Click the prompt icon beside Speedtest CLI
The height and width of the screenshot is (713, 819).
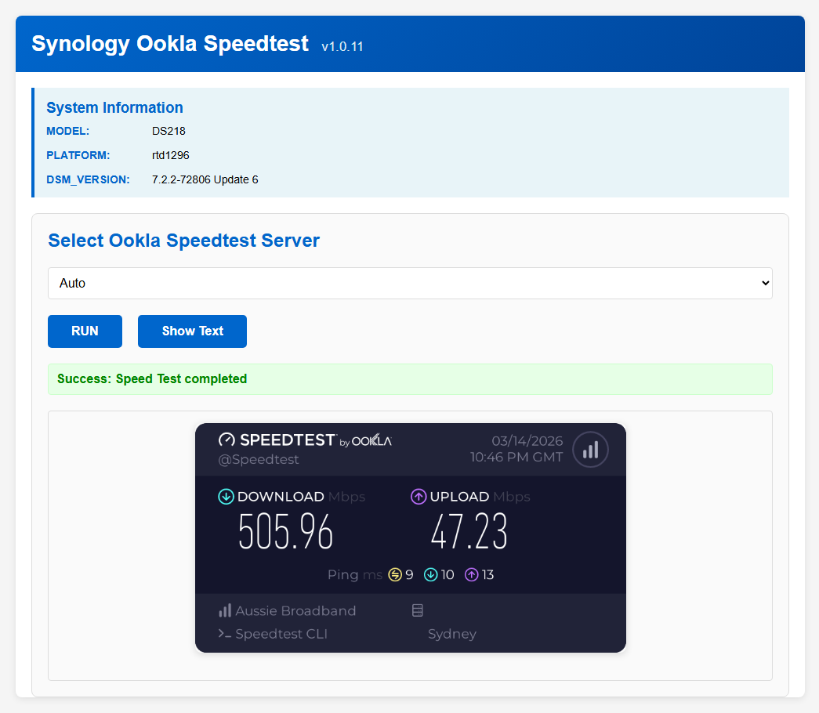225,635
